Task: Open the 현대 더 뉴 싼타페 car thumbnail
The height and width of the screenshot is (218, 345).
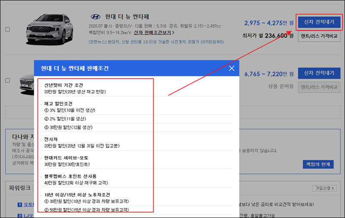Action: click(x=50, y=29)
